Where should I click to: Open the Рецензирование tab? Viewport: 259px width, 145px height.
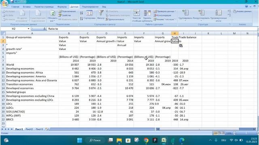tap(90, 7)
